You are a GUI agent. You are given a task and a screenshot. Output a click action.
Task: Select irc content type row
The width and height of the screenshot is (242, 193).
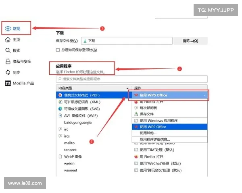pos(94,129)
